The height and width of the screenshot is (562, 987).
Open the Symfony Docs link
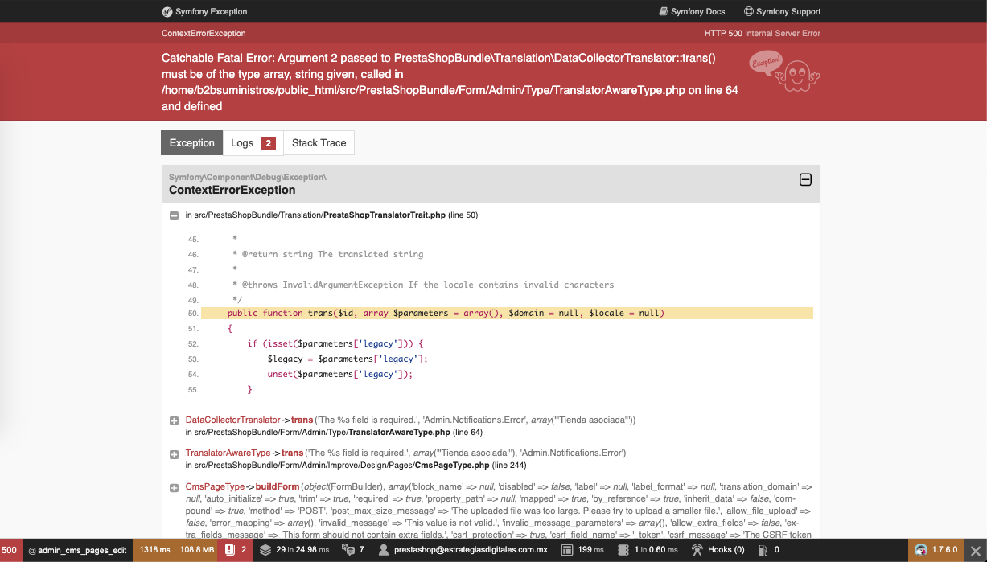coord(692,11)
